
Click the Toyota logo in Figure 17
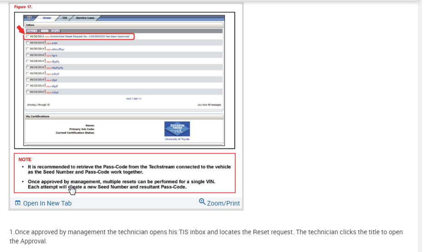[x=29, y=18]
